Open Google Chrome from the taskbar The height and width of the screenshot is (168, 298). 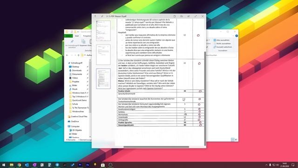tap(19, 165)
